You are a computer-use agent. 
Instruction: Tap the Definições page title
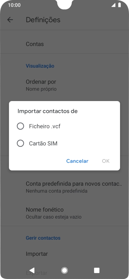(x=43, y=20)
